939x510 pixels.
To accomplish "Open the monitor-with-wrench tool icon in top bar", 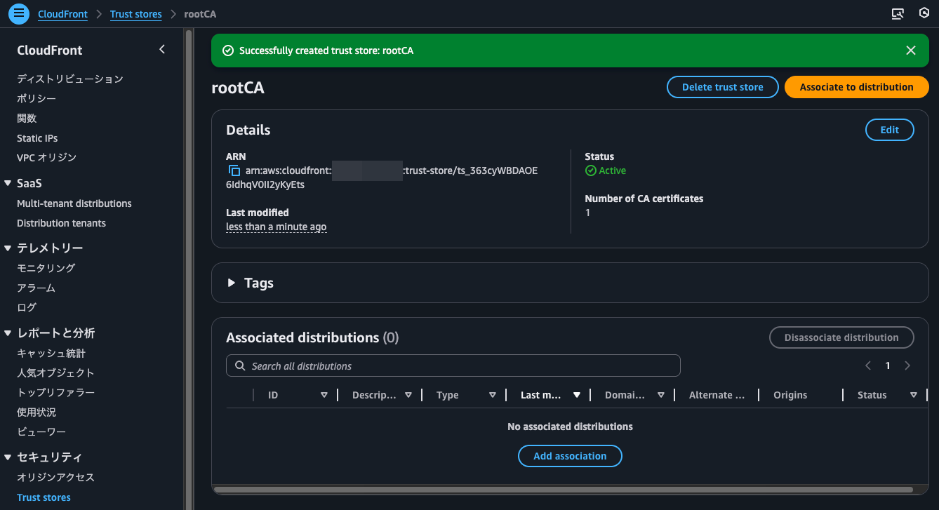I will [898, 13].
